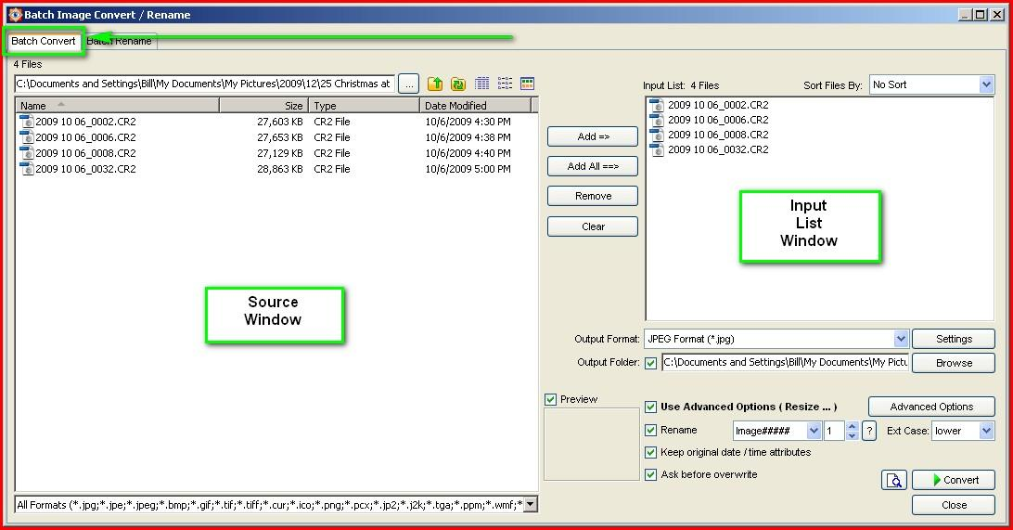
Task: Sort source files by Date Modified column
Action: [x=475, y=106]
